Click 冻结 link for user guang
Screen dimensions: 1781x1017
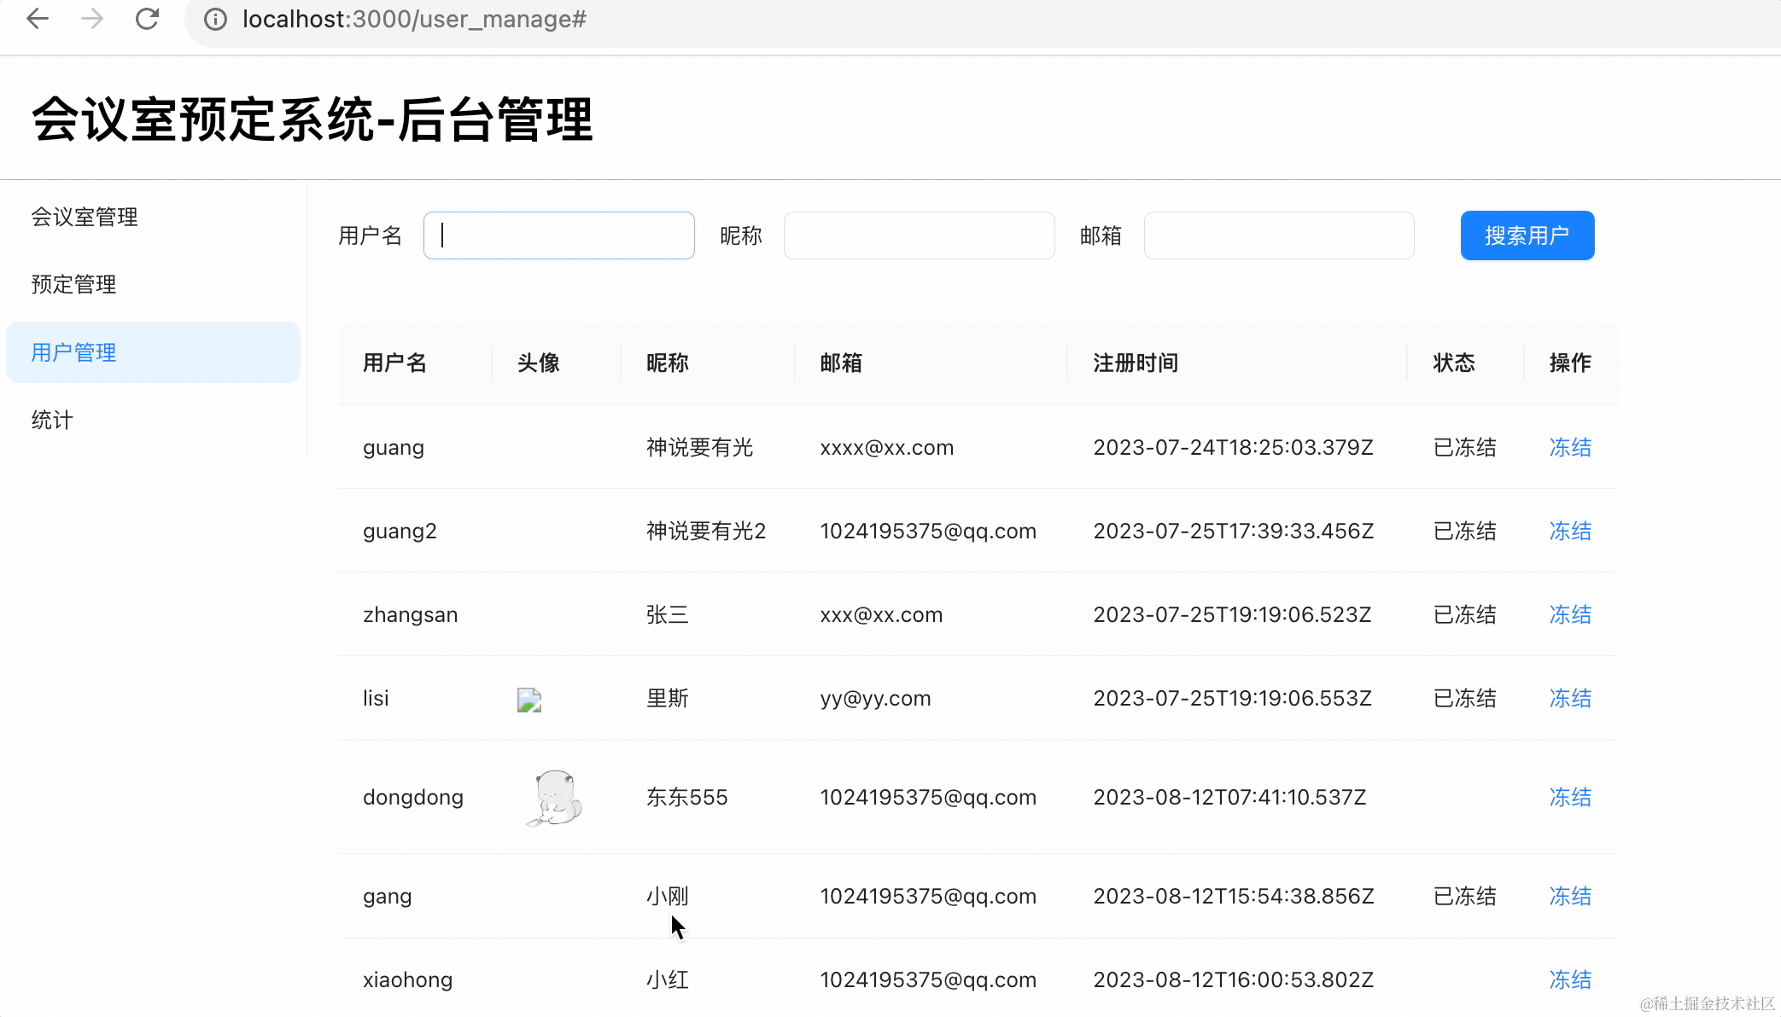click(x=1570, y=447)
